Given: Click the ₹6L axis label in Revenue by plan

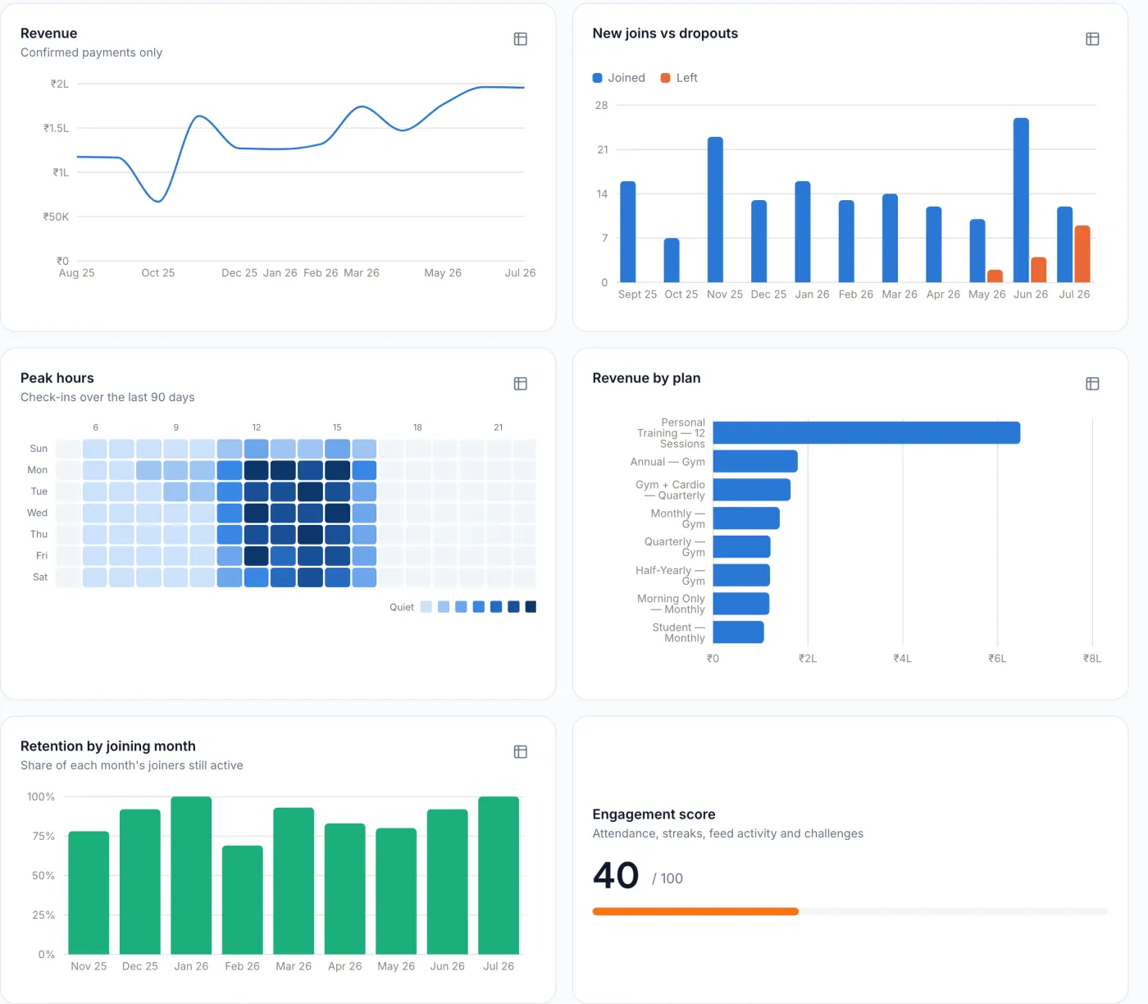Looking at the screenshot, I should click(x=997, y=659).
